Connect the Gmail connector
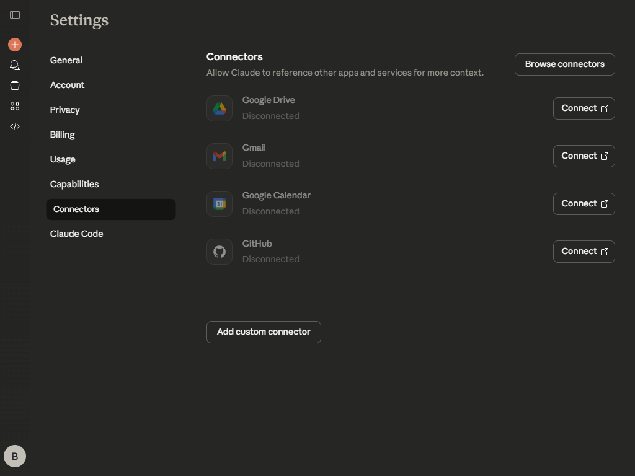Screen dimensions: 635x476 pyautogui.click(x=584, y=156)
